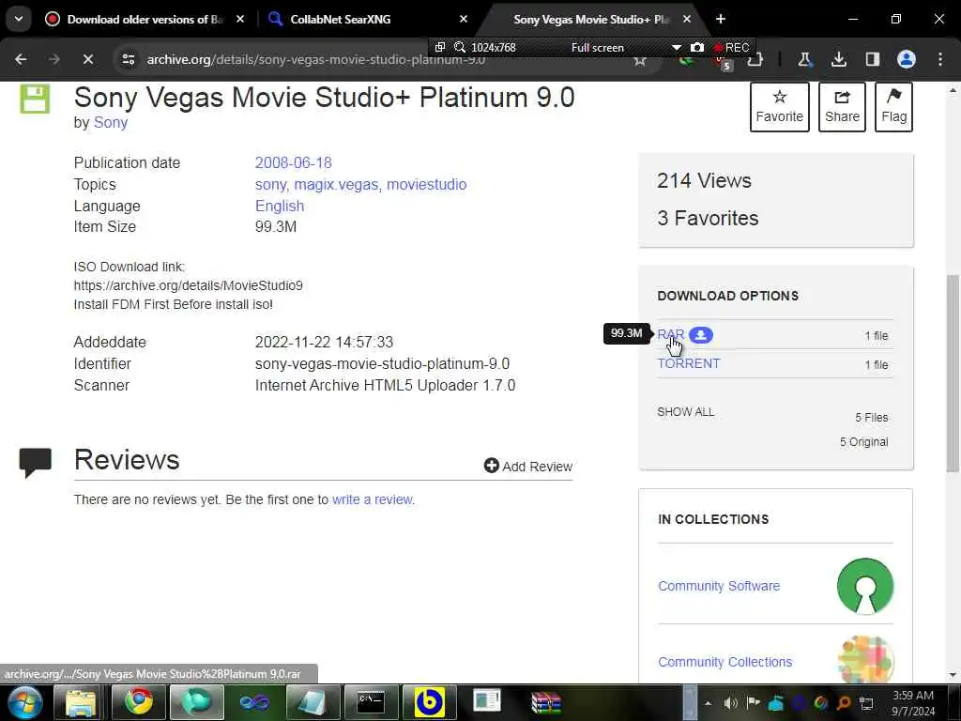Click the 5 Original count text
This screenshot has height=721, width=961.
[x=863, y=442]
